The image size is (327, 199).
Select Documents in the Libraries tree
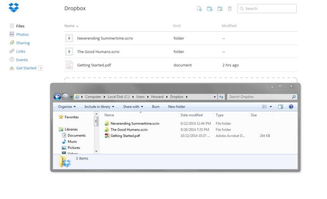point(77,135)
